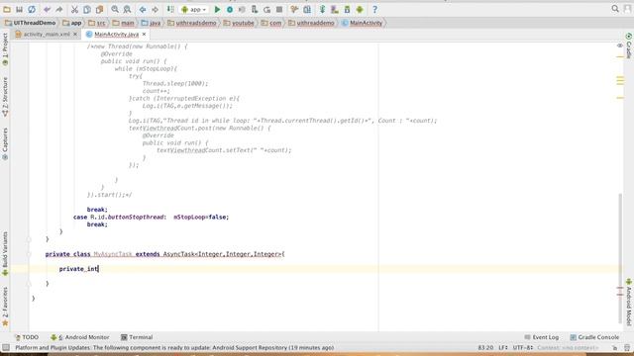
Task: Click the Replace magnifier icon
Action: [127, 9]
